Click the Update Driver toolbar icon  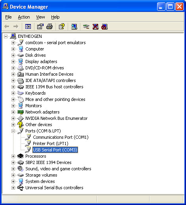coord(86,27)
